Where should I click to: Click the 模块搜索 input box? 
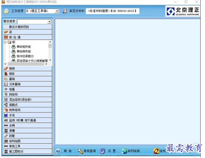(33, 22)
